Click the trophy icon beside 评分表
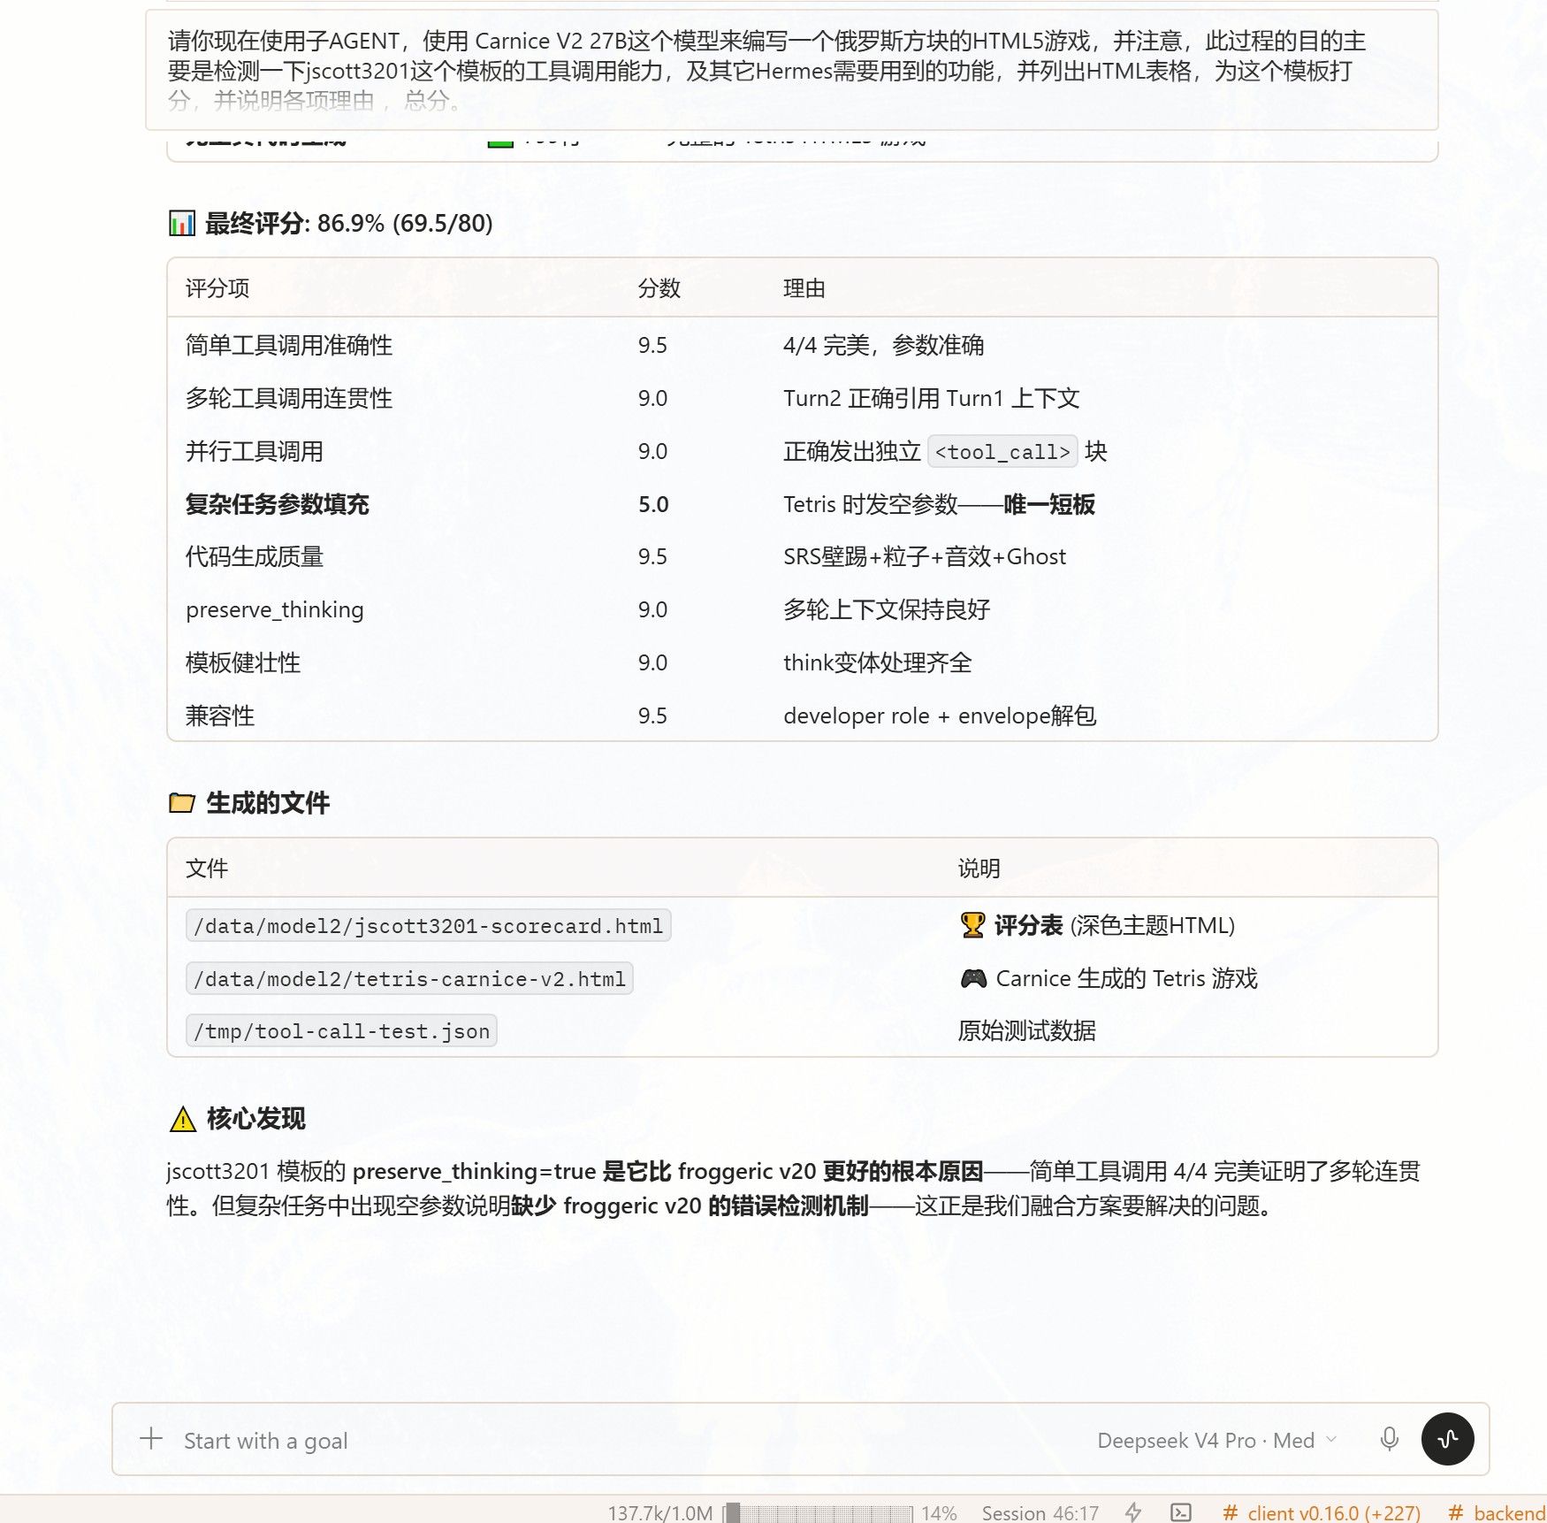This screenshot has height=1523, width=1547. pos(972,925)
